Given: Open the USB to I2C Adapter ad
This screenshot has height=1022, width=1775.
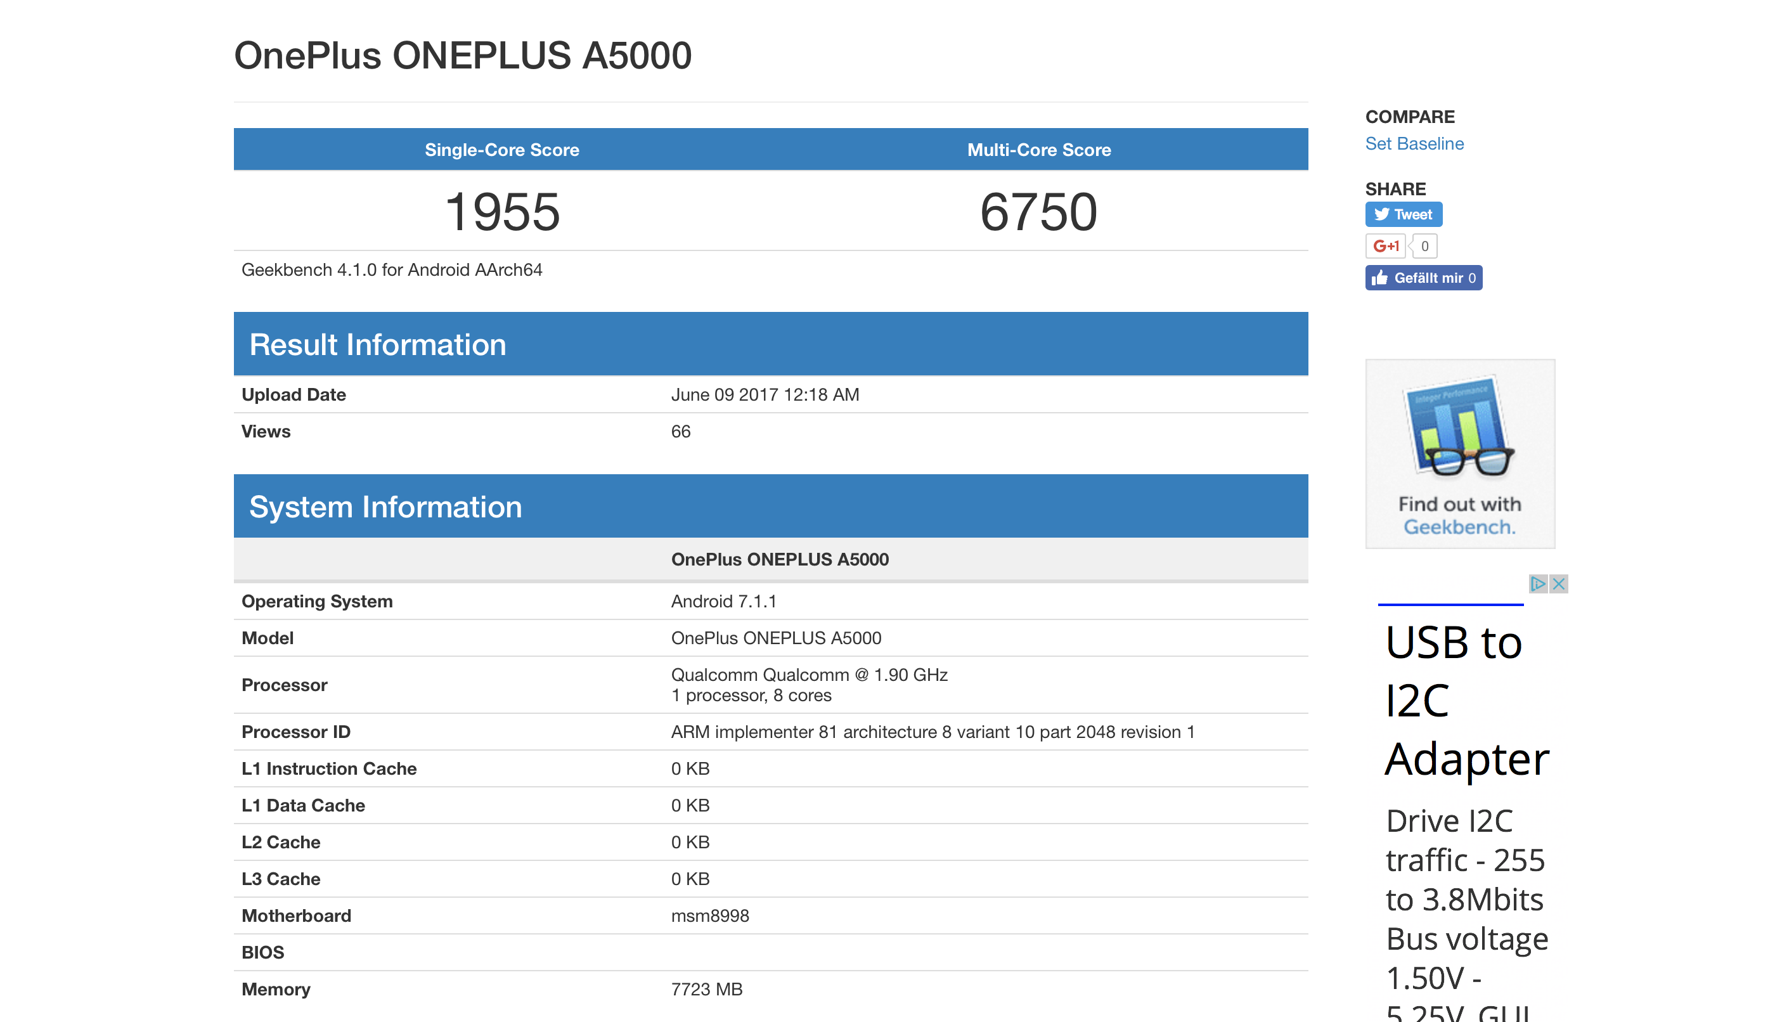Looking at the screenshot, I should [x=1466, y=701].
